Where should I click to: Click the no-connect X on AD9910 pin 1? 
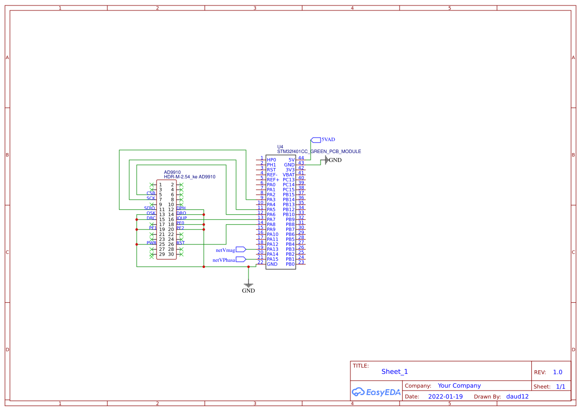[x=151, y=185]
